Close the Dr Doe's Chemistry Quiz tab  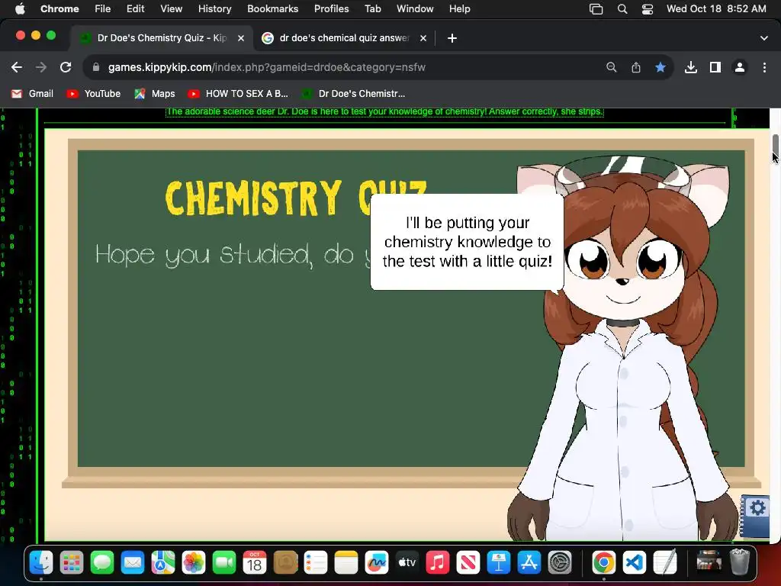coord(240,38)
